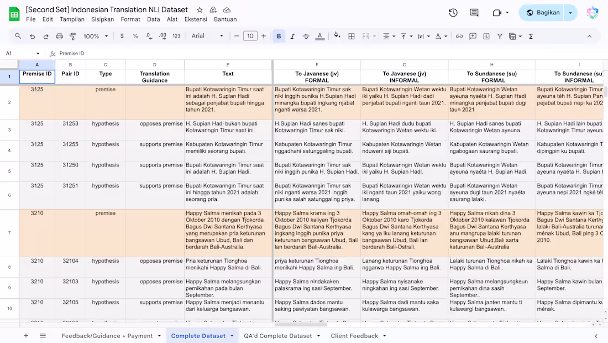Format cells as percent
The width and height of the screenshot is (608, 343).
(135, 36)
